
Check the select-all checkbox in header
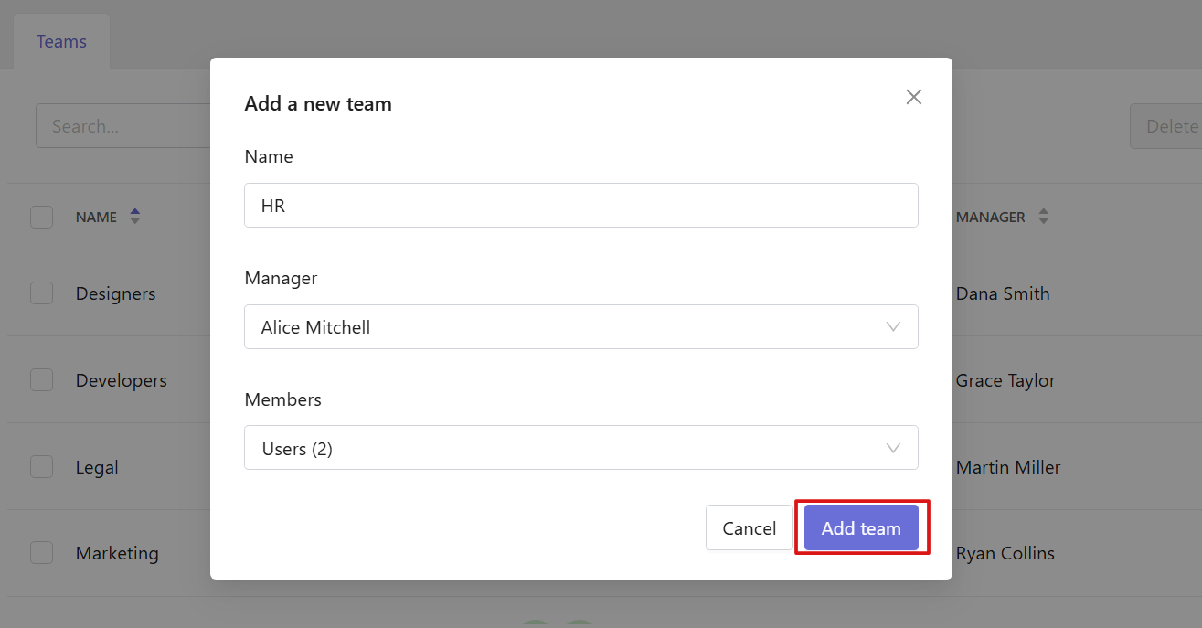42,217
